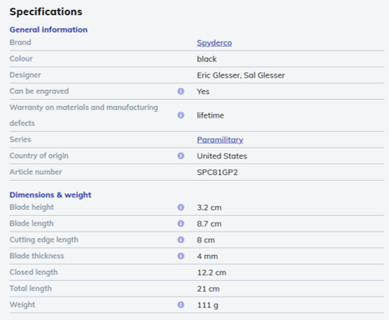Click the General information section heading

click(48, 30)
